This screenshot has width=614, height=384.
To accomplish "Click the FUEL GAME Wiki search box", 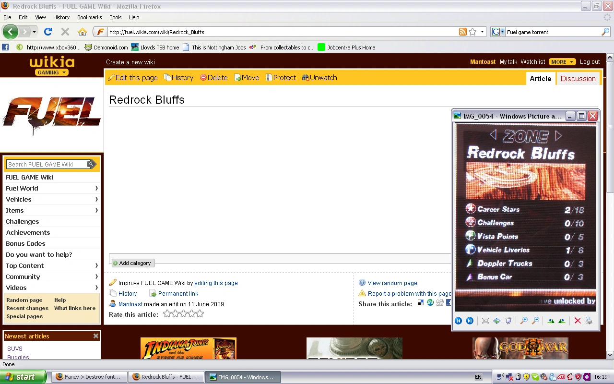I will click(x=48, y=164).
